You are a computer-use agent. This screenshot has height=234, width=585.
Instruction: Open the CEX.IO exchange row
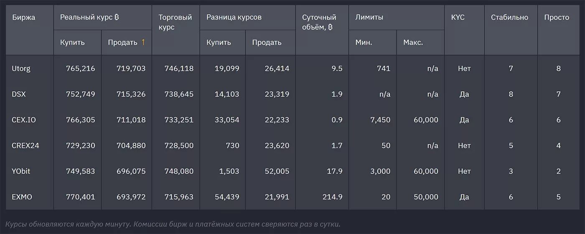coord(292,120)
